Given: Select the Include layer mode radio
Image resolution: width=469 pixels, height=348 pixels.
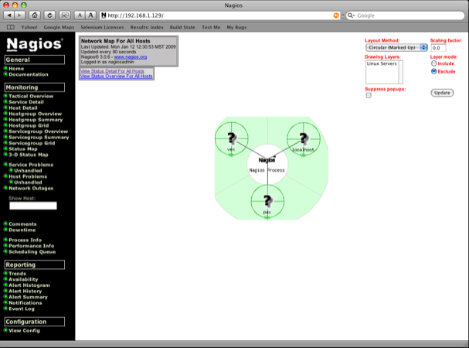Looking at the screenshot, I should coord(433,63).
